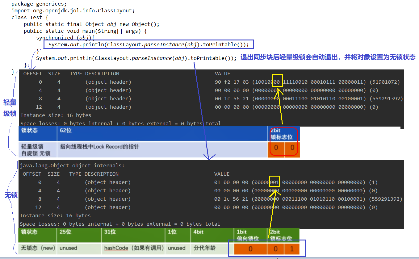Click the '4bit' table header
This screenshot has width=419, height=259.
coord(212,235)
